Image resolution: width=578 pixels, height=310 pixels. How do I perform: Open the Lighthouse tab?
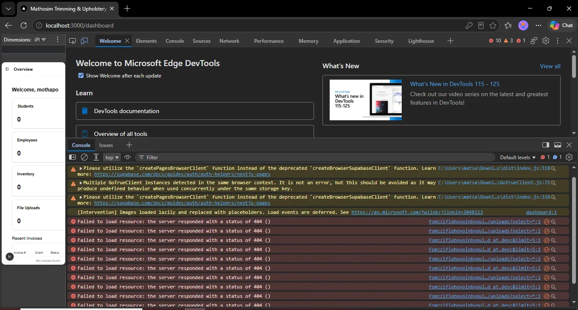[x=421, y=41]
